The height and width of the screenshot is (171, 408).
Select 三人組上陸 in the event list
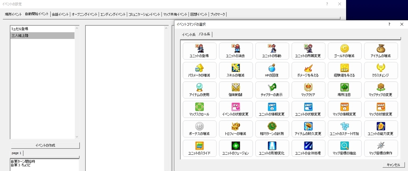click(42, 35)
